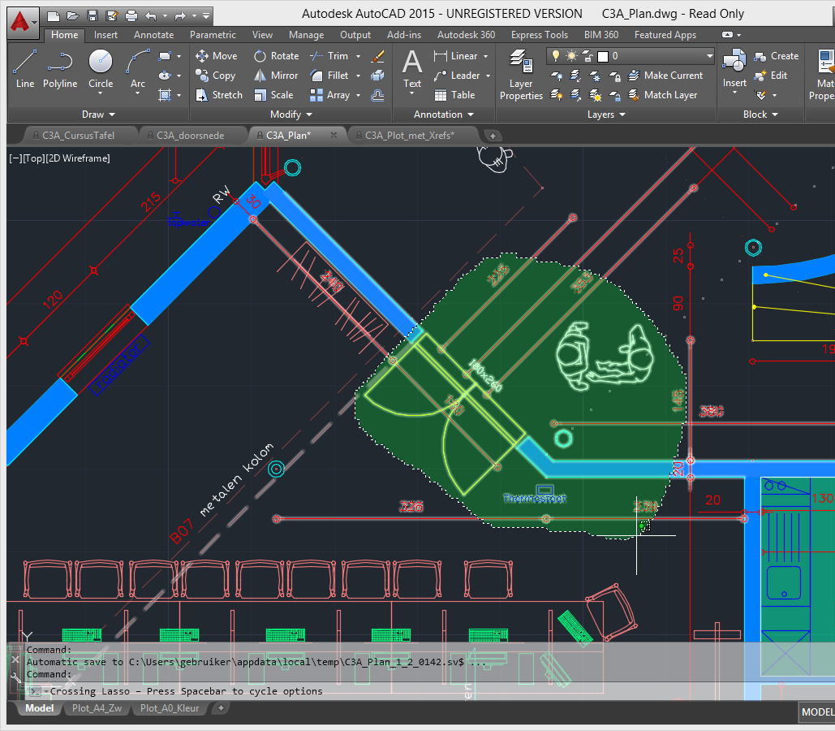Open the Parametric ribbon tab

tap(213, 35)
